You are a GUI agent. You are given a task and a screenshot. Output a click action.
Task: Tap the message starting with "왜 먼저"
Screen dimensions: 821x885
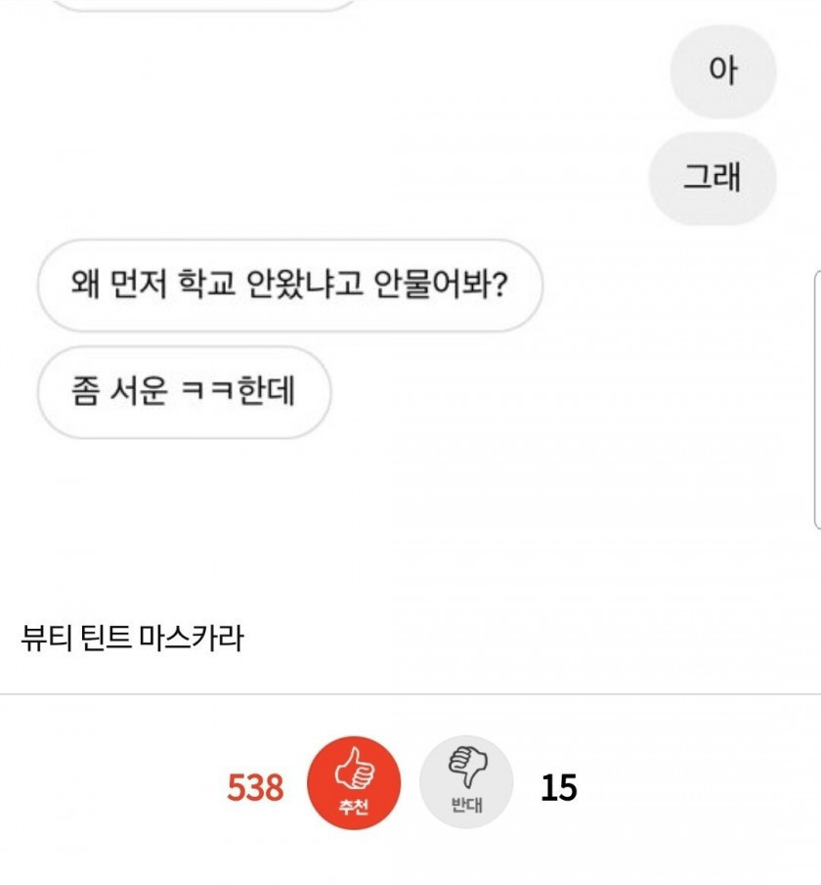pyautogui.click(x=288, y=286)
